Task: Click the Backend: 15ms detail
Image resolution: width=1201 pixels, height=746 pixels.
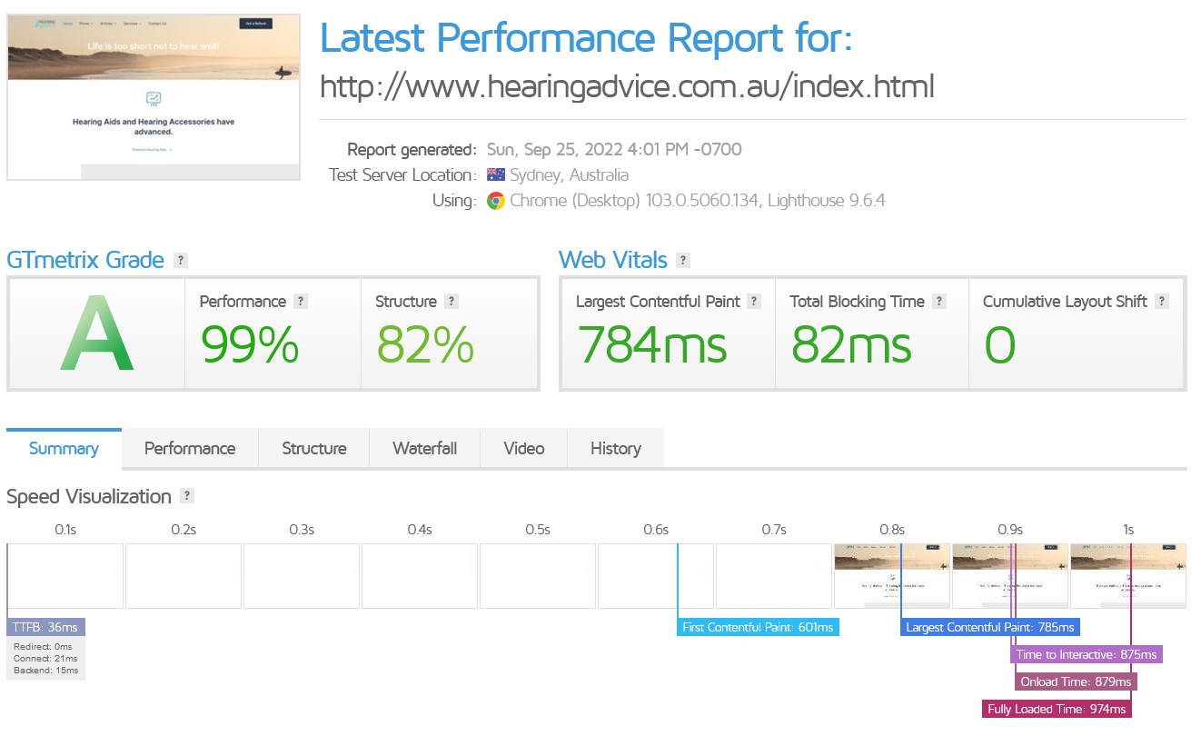Action: coord(45,671)
